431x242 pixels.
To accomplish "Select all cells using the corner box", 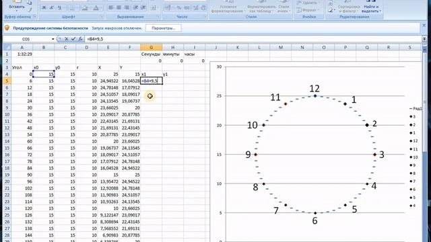I will pos(7,47).
